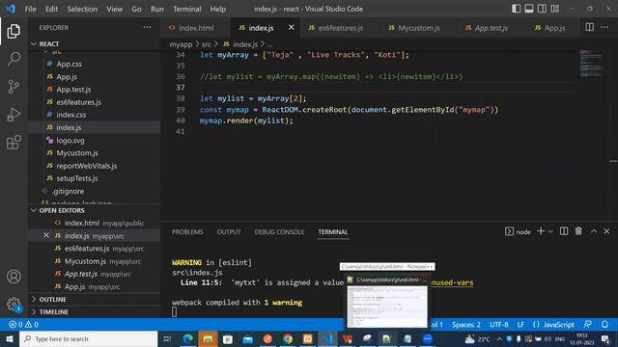Close index.js in Open Editors list

(46, 235)
